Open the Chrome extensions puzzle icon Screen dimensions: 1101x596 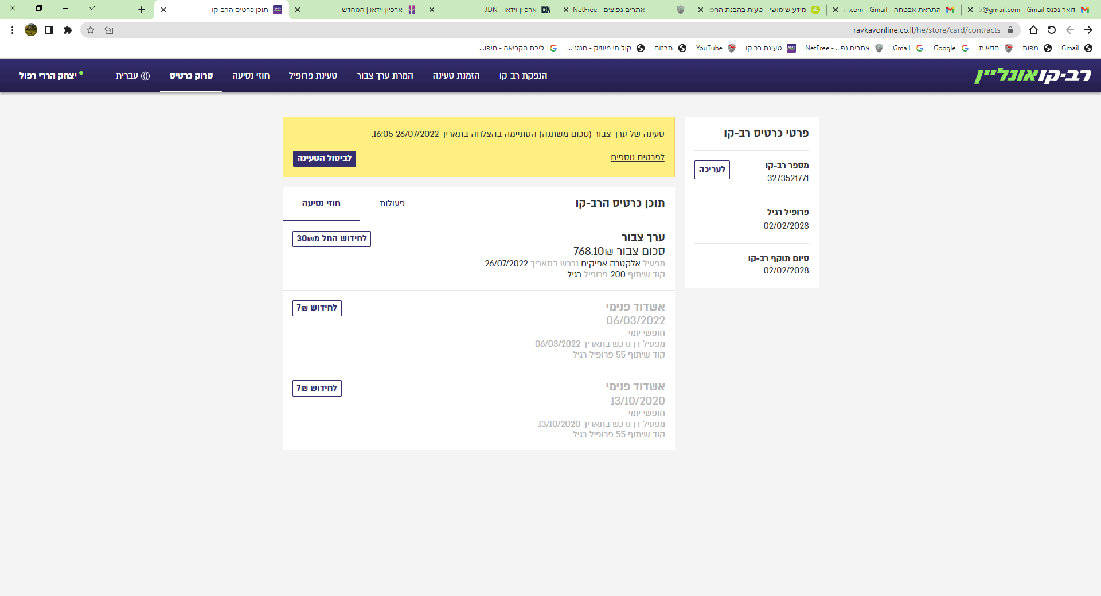pyautogui.click(x=68, y=30)
